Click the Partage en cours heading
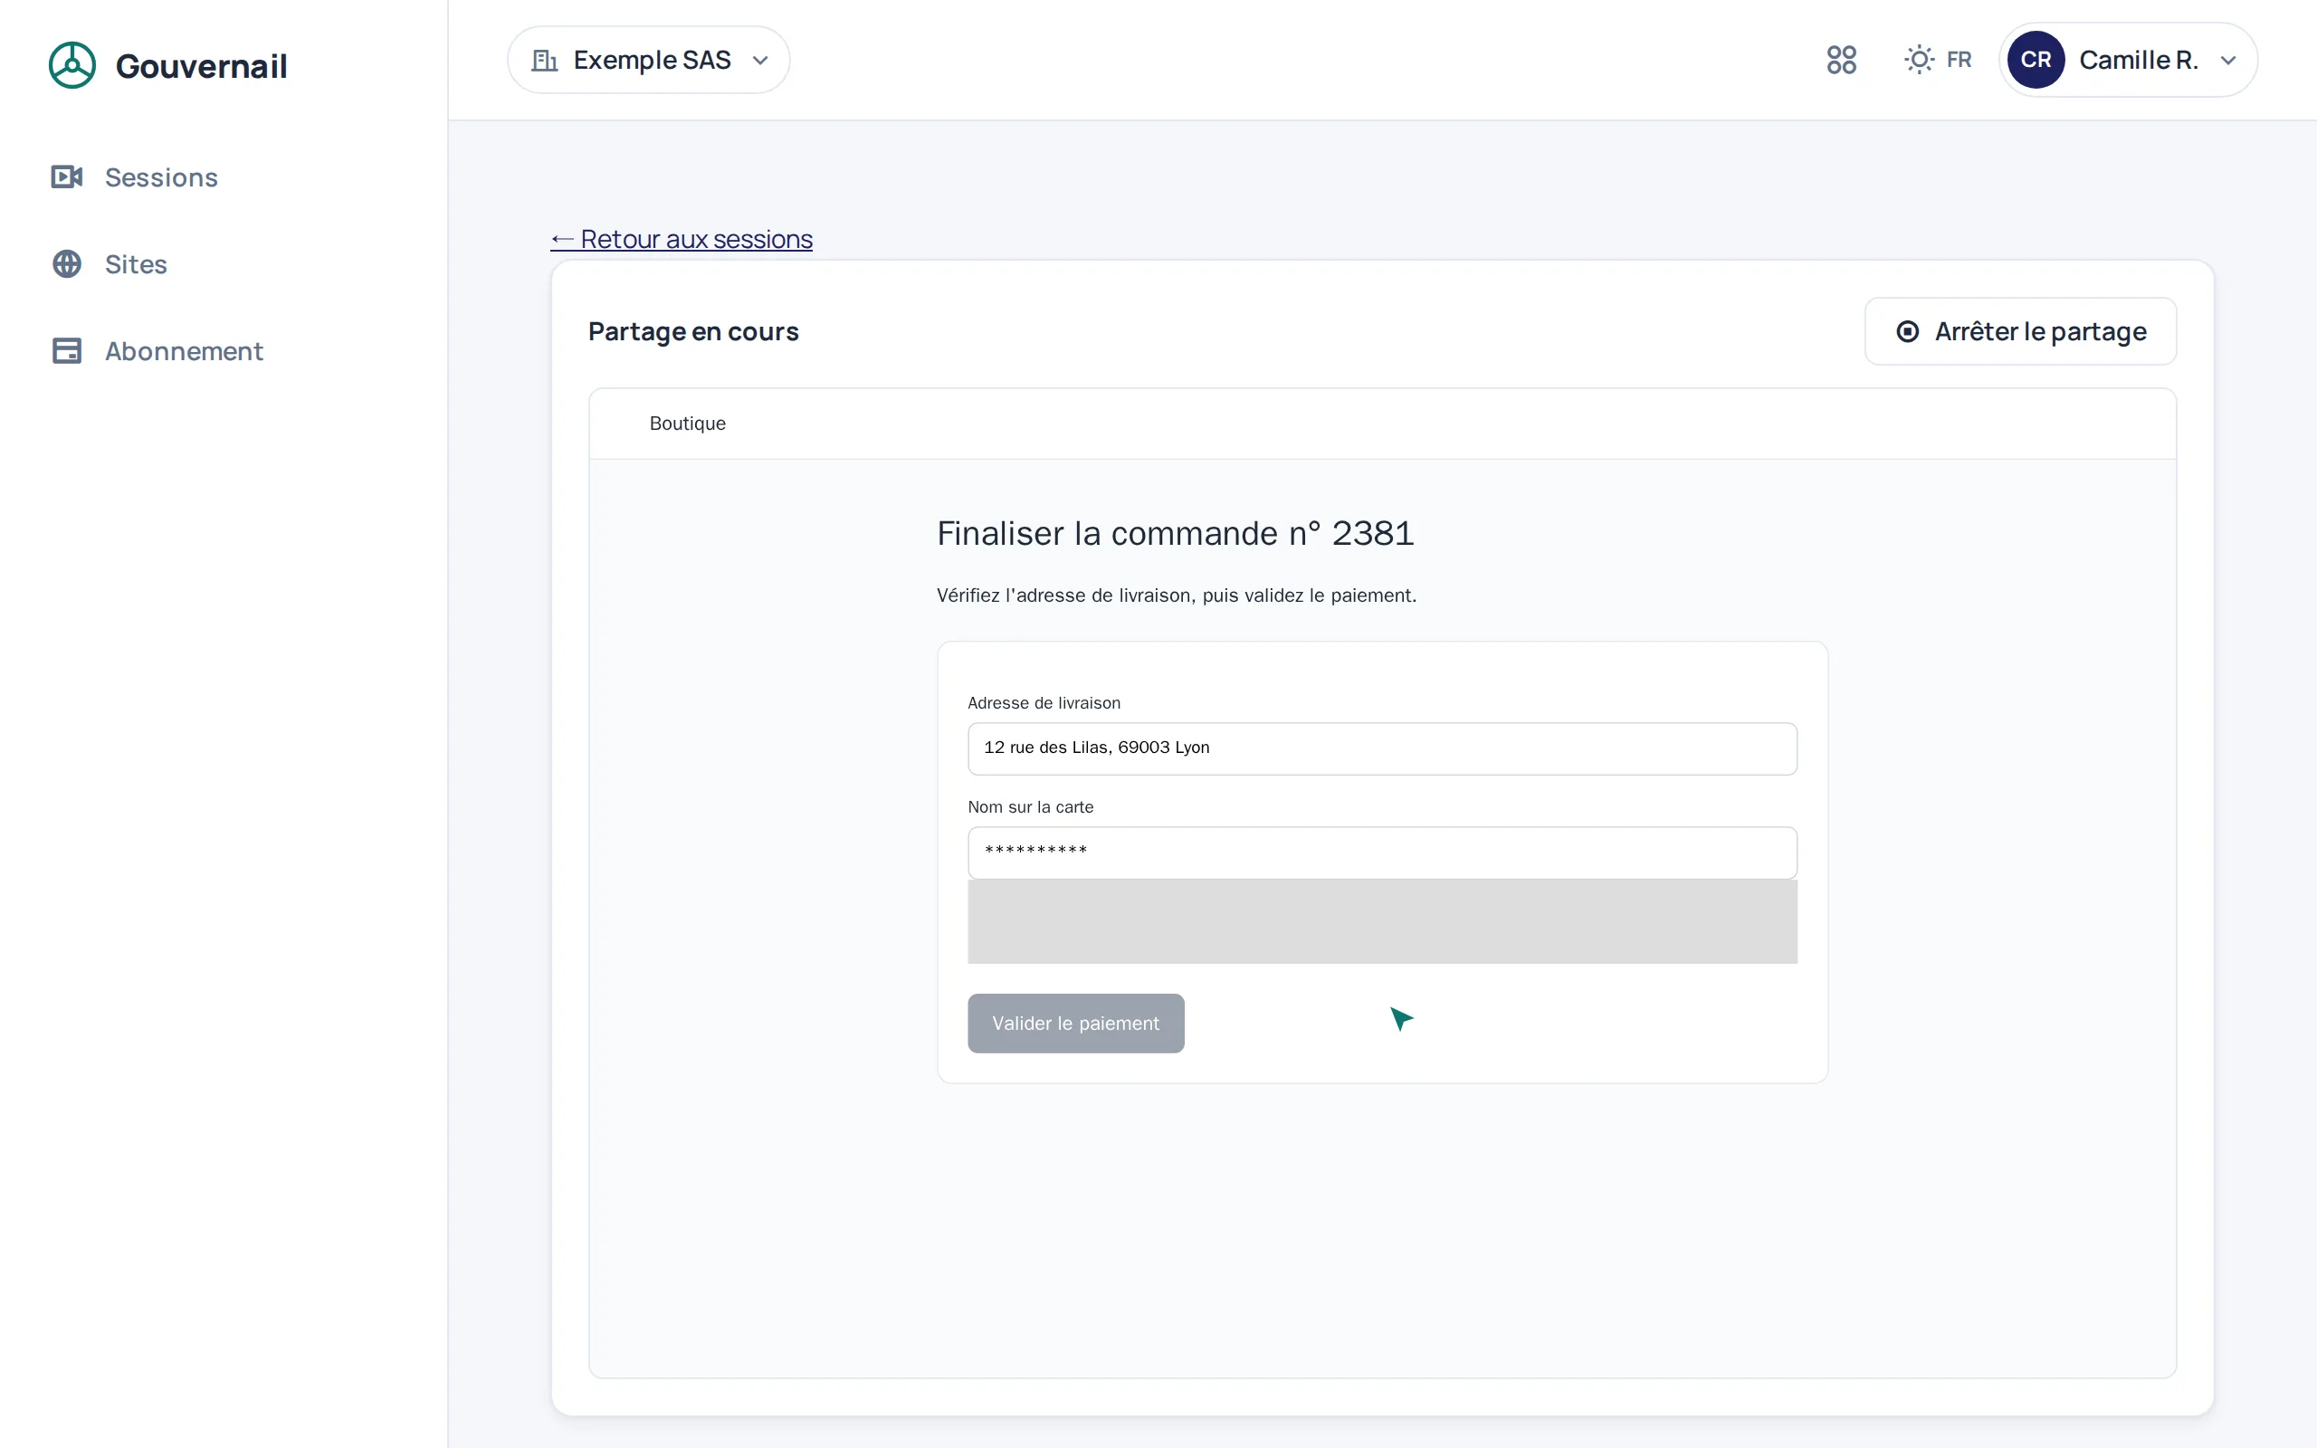 click(x=693, y=331)
